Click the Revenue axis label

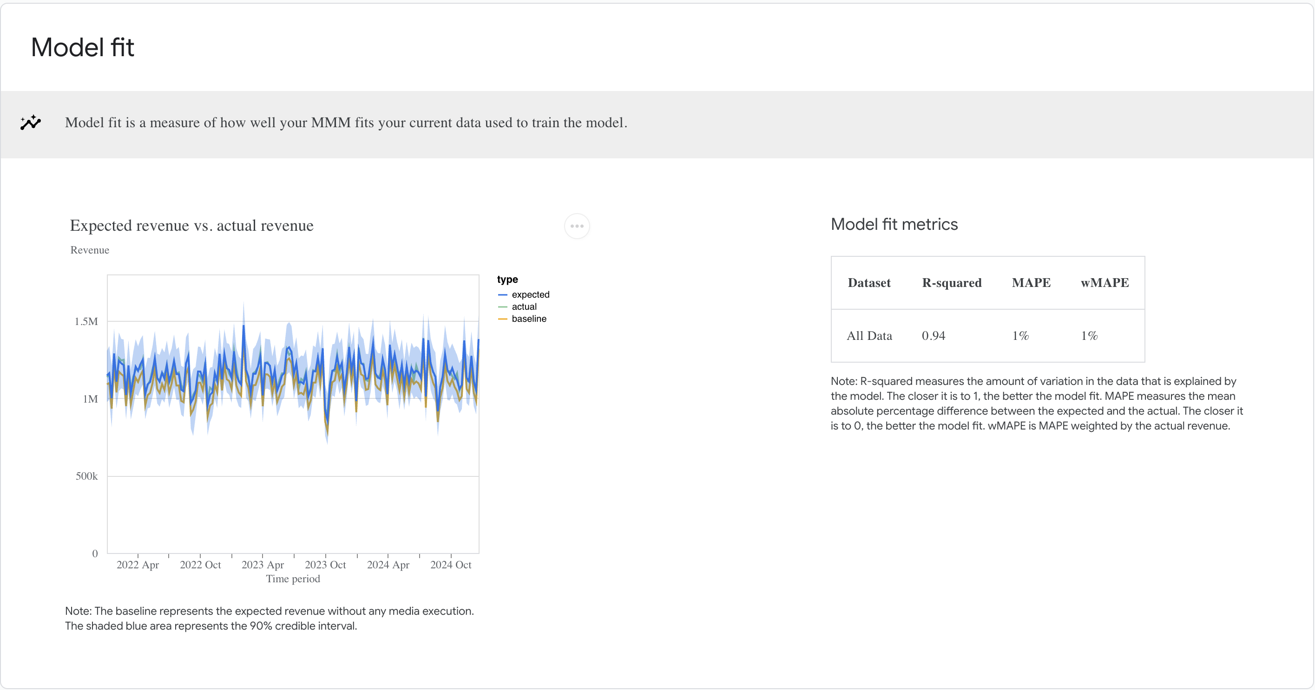[x=89, y=250]
